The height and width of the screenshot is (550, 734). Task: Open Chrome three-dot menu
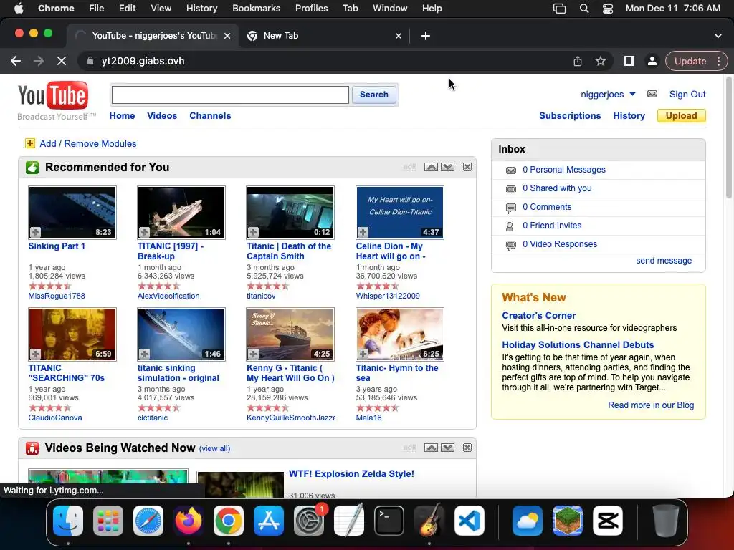point(718,61)
